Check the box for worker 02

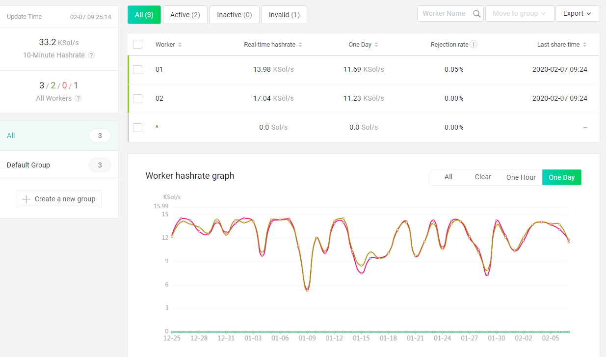click(x=138, y=99)
